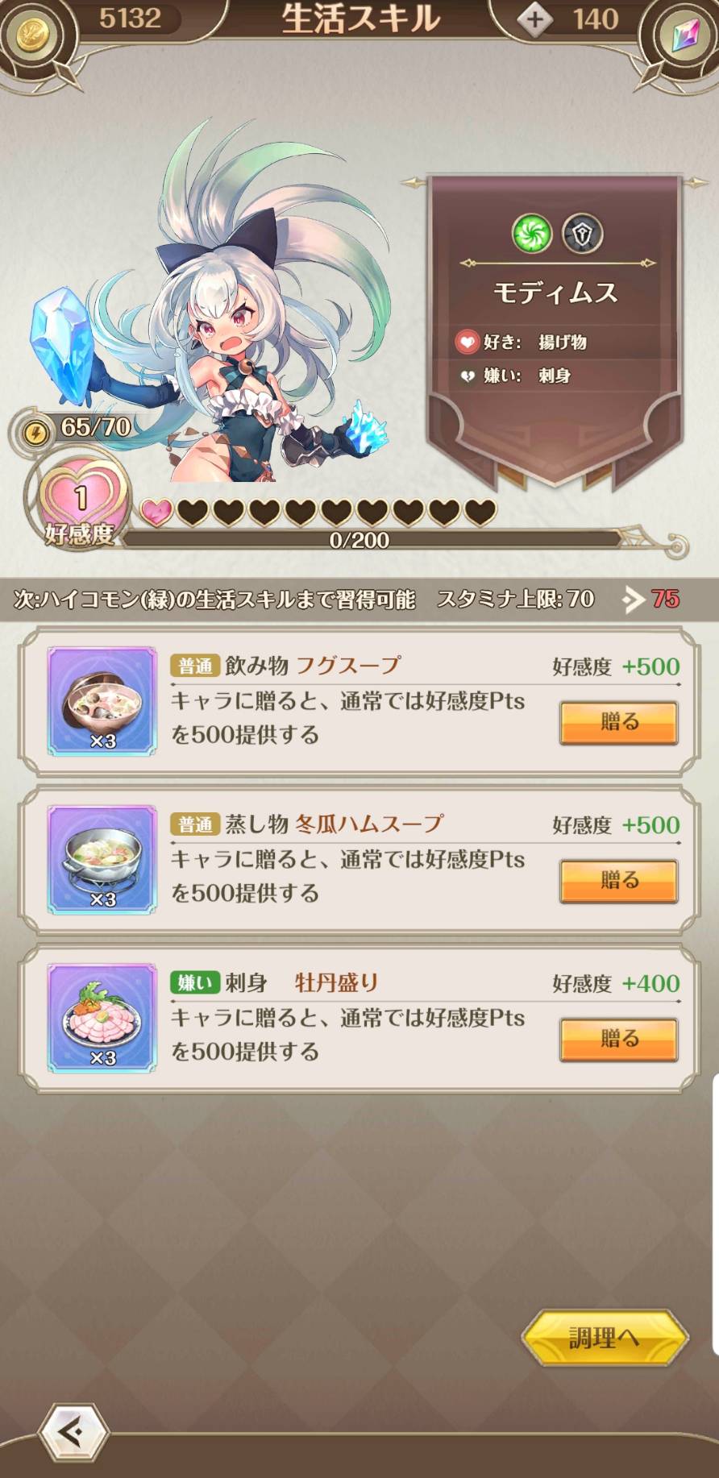Viewport: 719px width, 1478px height.
Task: Select the green swirl element icon
Action: click(532, 234)
